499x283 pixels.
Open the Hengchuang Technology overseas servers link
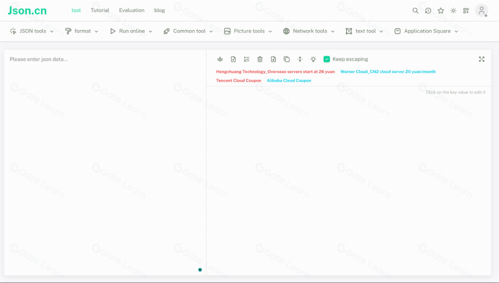tap(275, 72)
